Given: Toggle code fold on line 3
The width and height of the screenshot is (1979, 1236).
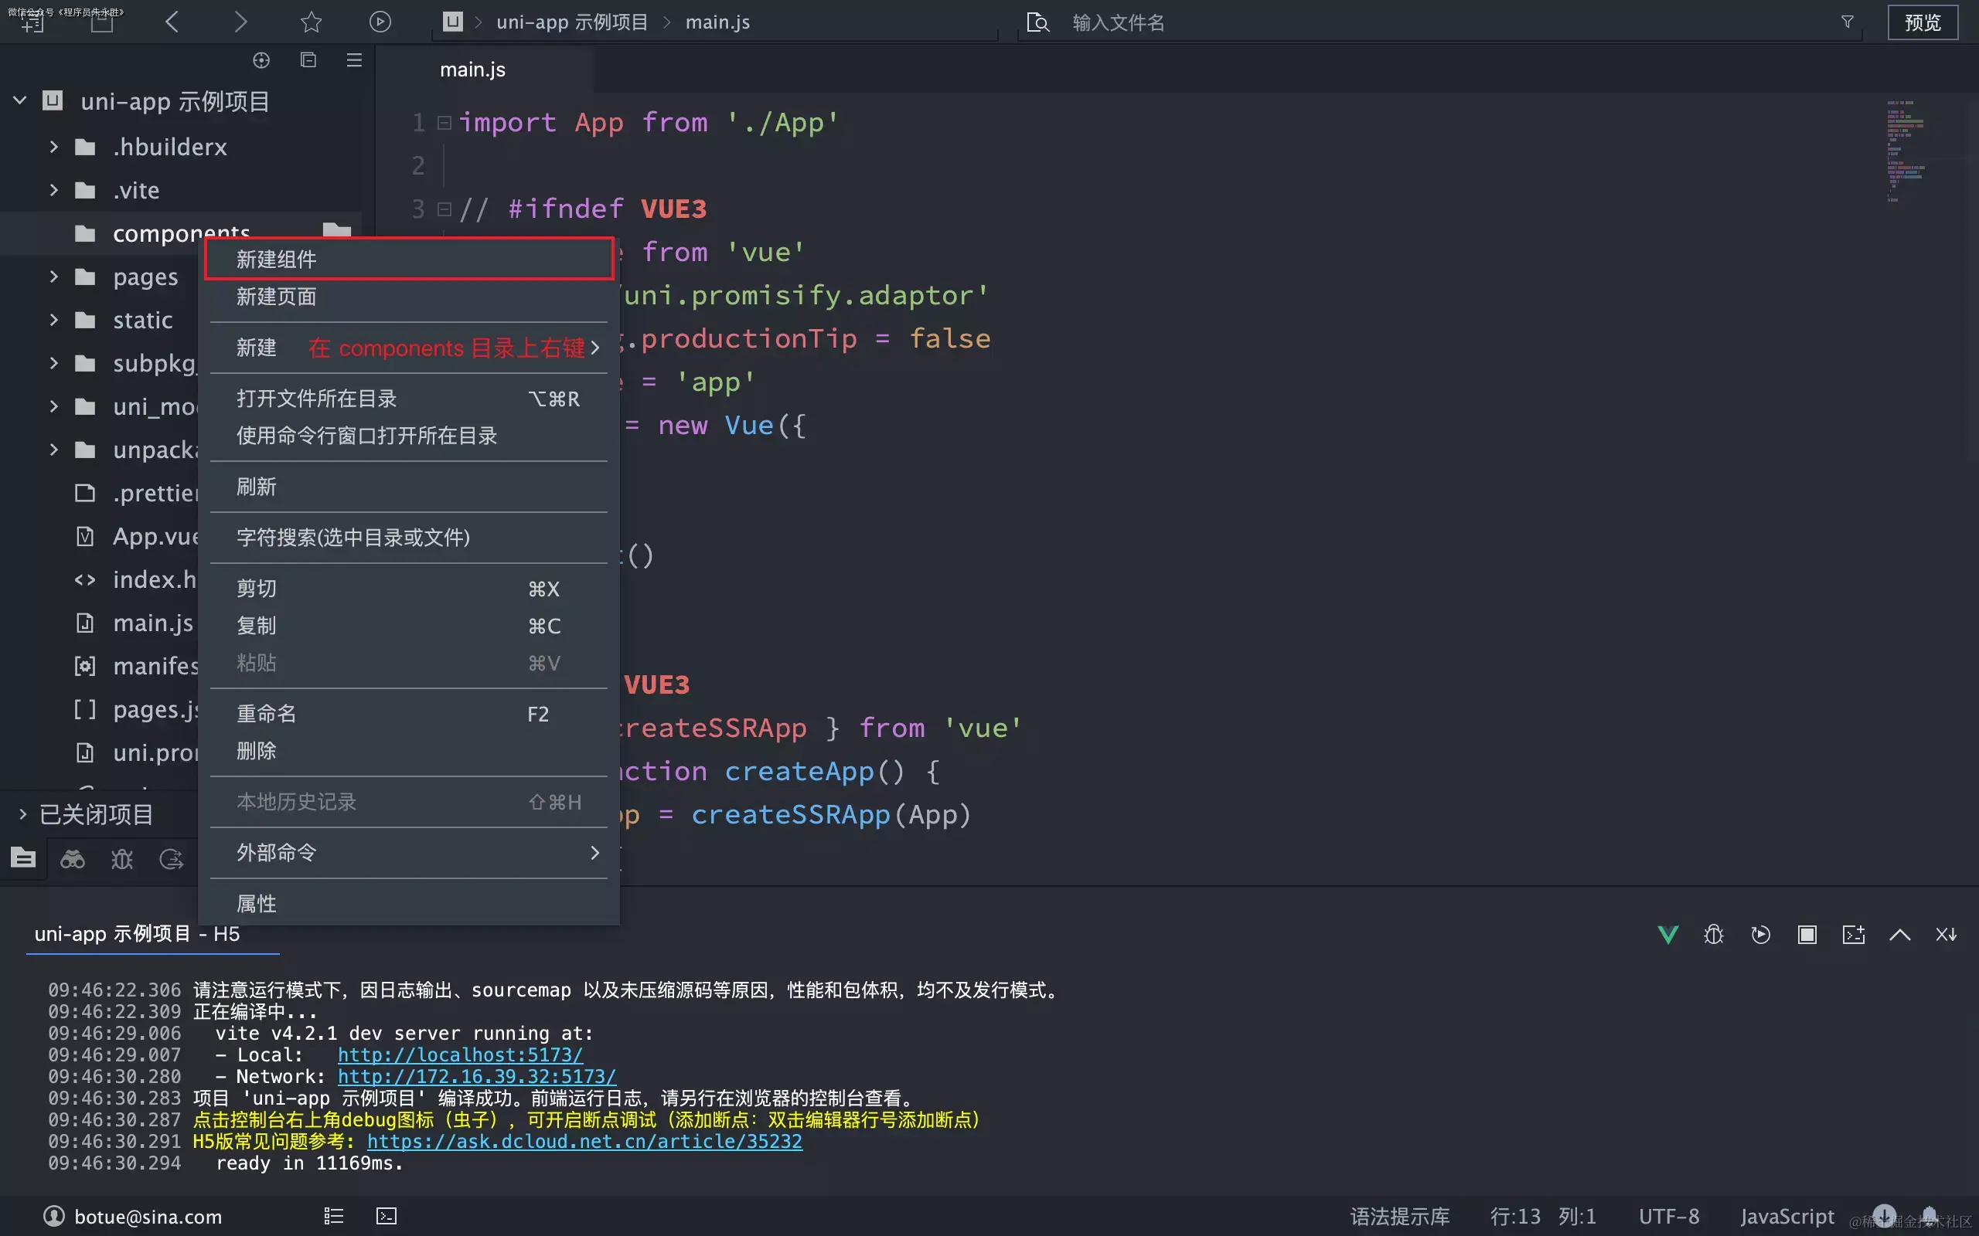Looking at the screenshot, I should [444, 209].
